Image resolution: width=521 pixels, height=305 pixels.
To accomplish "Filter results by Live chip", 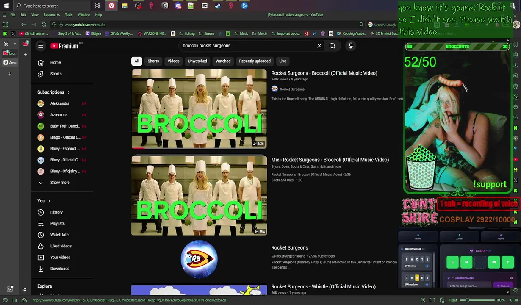I will pyautogui.click(x=283, y=61).
